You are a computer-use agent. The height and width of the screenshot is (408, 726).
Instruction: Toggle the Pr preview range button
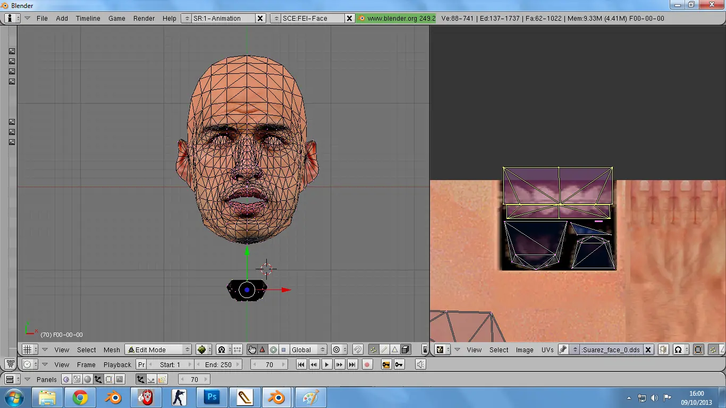tap(141, 364)
